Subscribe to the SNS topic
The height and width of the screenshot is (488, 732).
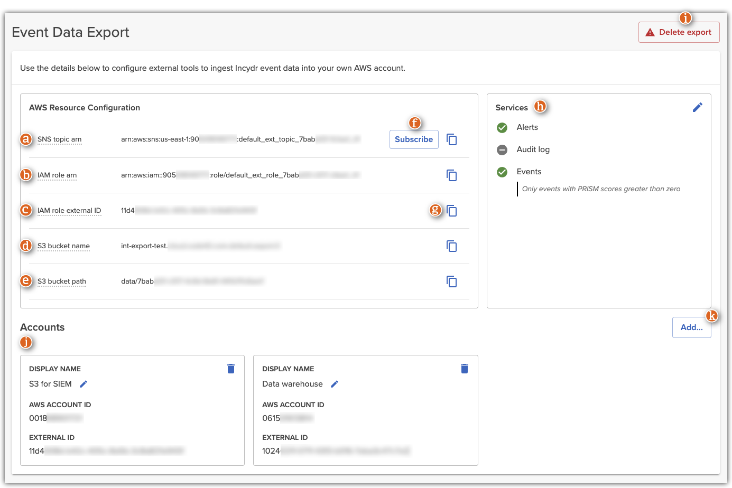point(414,139)
